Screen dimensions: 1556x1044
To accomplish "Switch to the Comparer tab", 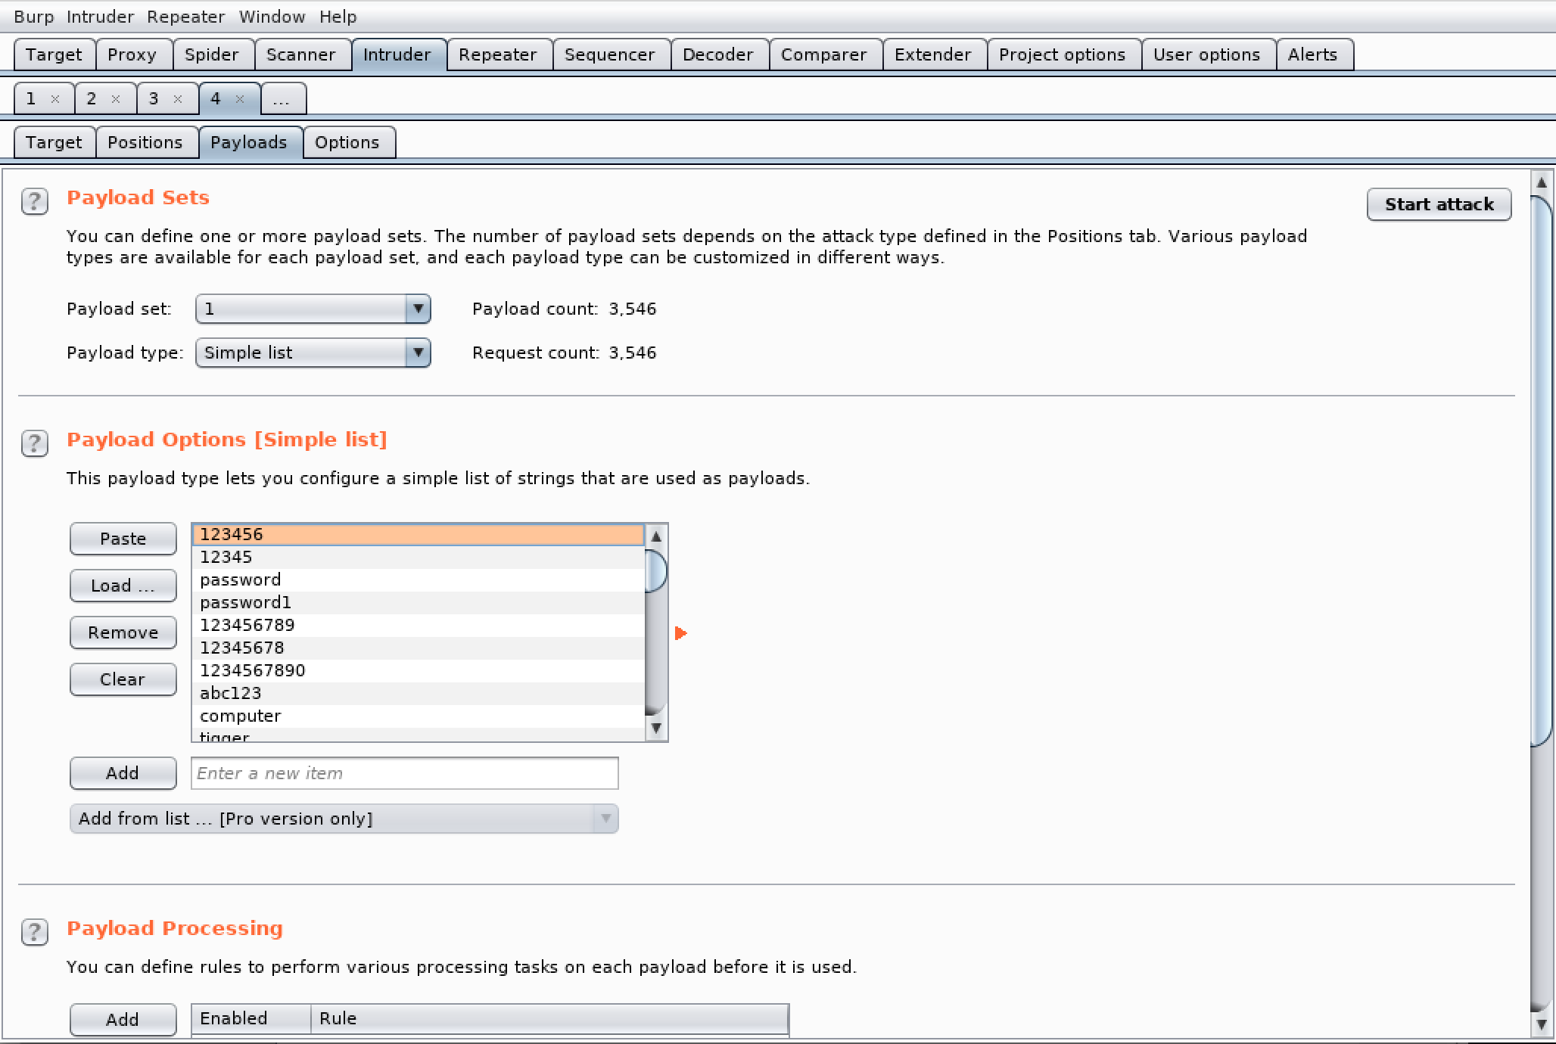I will [x=824, y=54].
